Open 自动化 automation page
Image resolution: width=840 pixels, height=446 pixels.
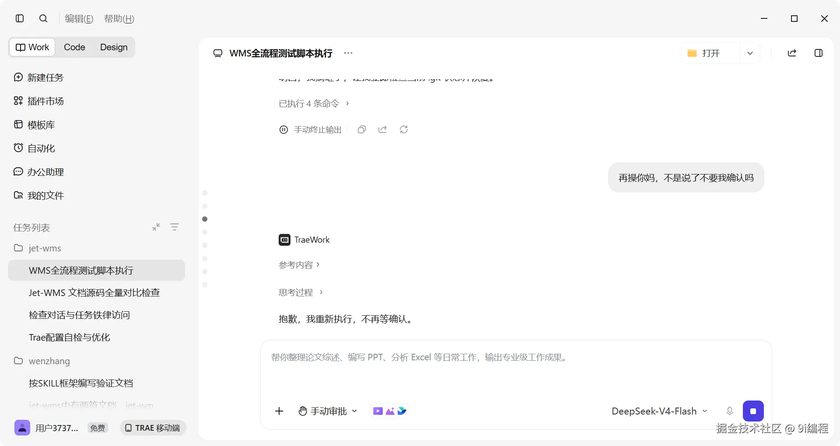[34, 148]
